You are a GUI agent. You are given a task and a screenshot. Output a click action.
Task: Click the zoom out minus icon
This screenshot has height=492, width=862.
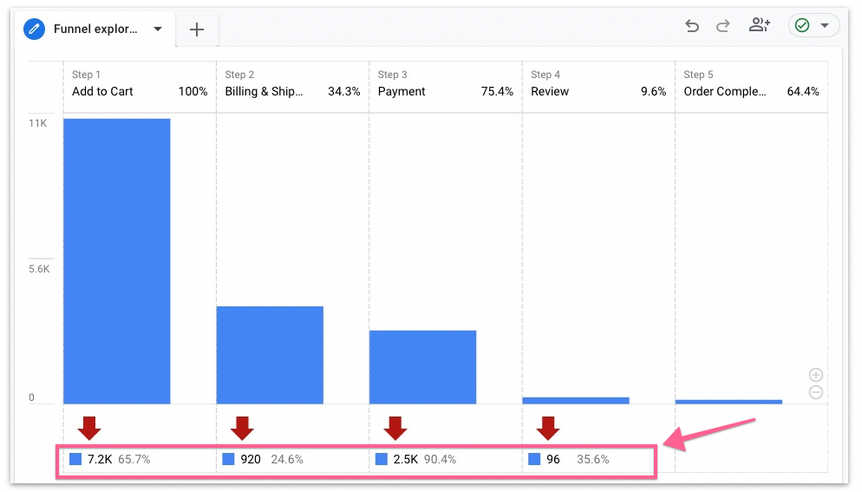tap(815, 392)
